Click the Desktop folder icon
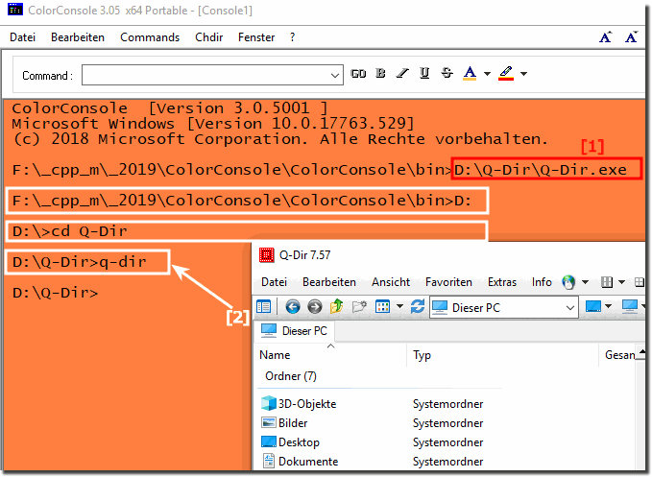The width and height of the screenshot is (652, 477). [269, 441]
